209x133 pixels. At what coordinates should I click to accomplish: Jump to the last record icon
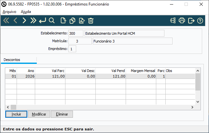coord(33,20)
